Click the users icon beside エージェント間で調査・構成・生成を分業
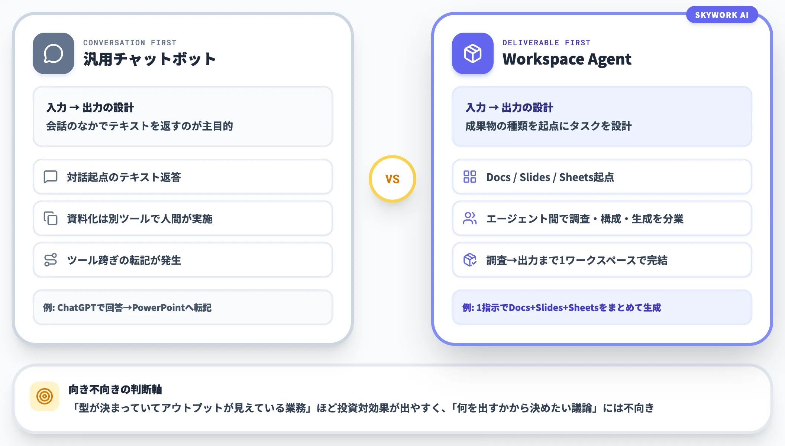 click(x=470, y=219)
